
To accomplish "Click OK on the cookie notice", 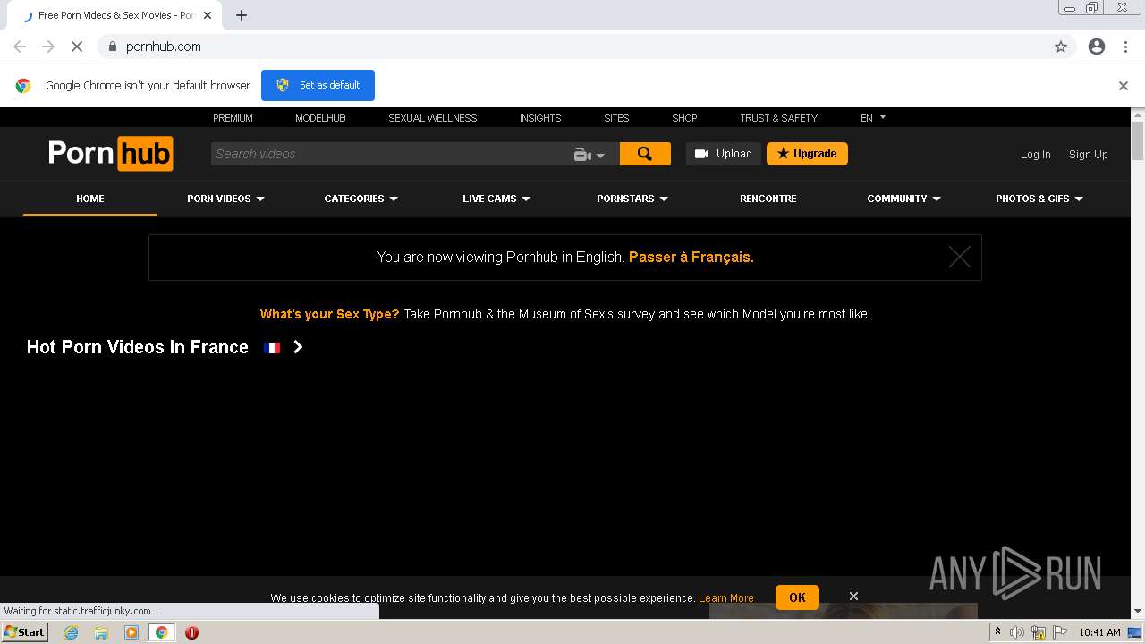I will [797, 597].
